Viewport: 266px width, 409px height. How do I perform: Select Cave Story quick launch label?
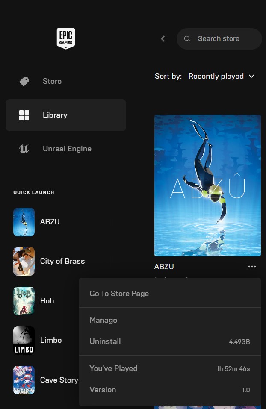tap(59, 380)
